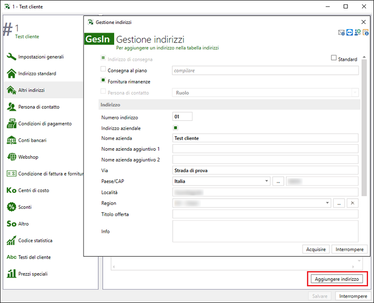Toggle Persona di contatto checkbox in dialog

tap(103, 91)
